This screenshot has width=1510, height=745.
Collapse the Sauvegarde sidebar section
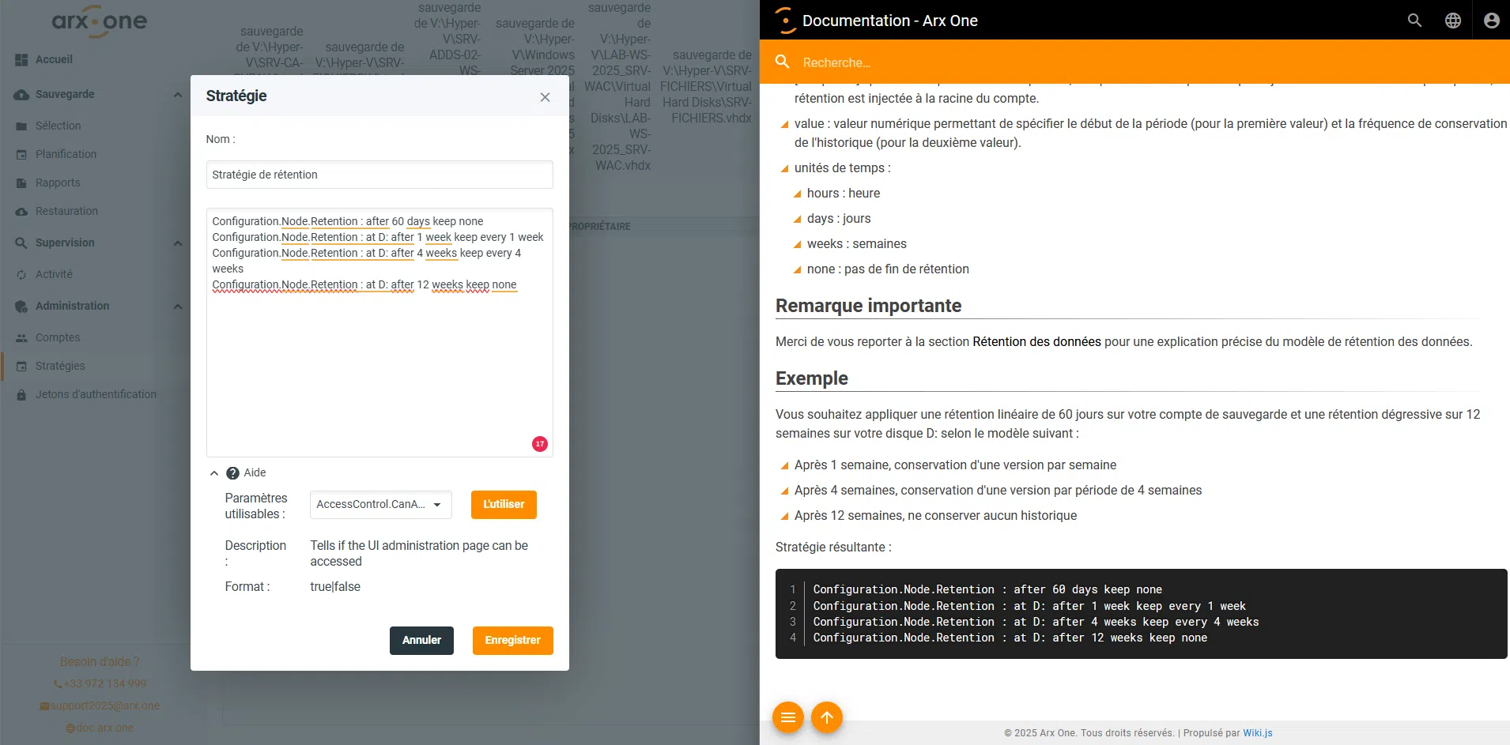(x=177, y=95)
